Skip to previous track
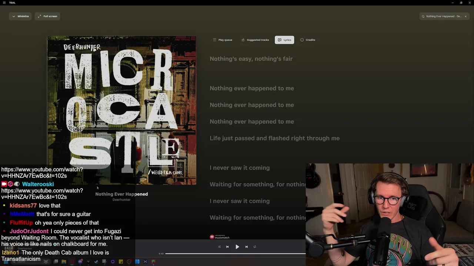474x266 pixels. click(227, 247)
